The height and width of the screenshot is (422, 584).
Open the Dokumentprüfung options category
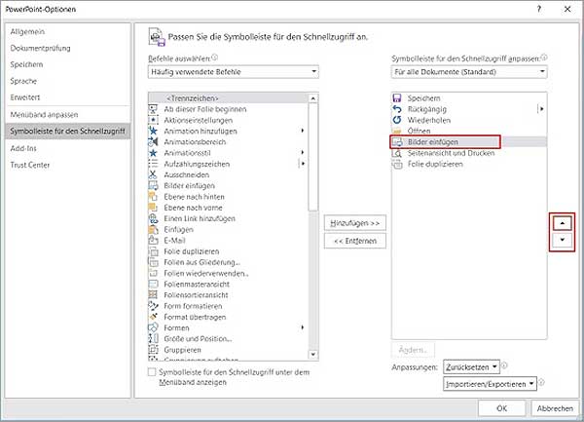pyautogui.click(x=40, y=48)
